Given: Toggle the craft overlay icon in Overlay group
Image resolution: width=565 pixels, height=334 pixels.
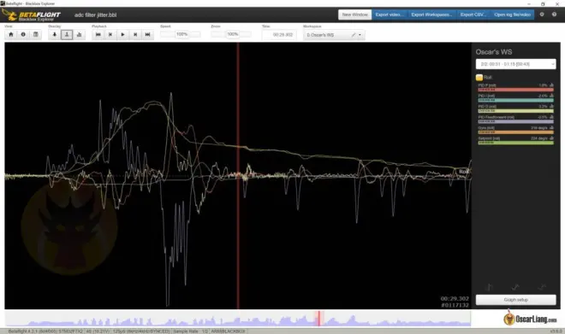Looking at the screenshot, I should [55, 34].
